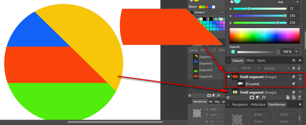Open layer effects fx in front panel
306x125 pixels.
click(x=264, y=97)
